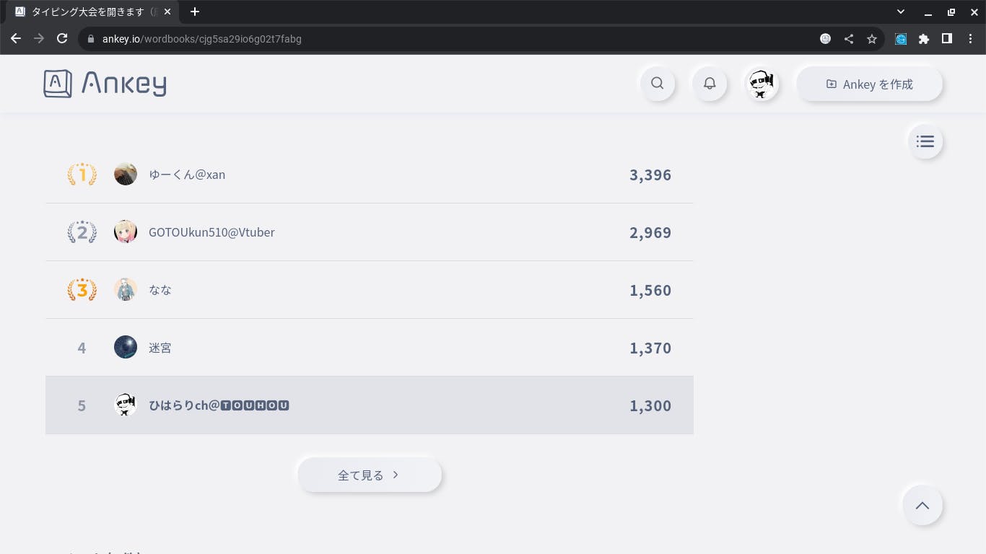Open the profile avatar menu in header
The width and height of the screenshot is (986, 554).
(x=762, y=84)
